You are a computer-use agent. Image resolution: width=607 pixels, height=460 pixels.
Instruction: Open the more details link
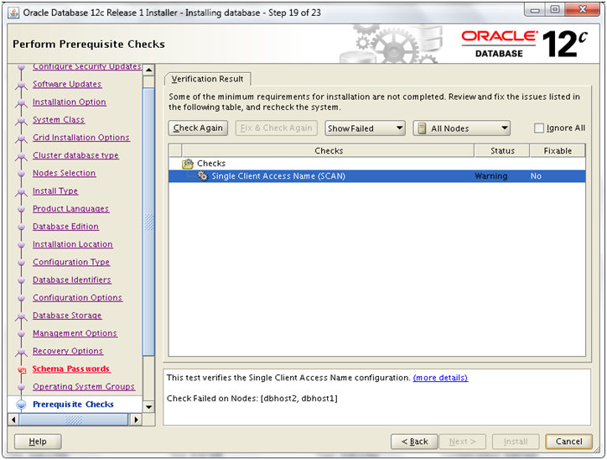pos(440,378)
